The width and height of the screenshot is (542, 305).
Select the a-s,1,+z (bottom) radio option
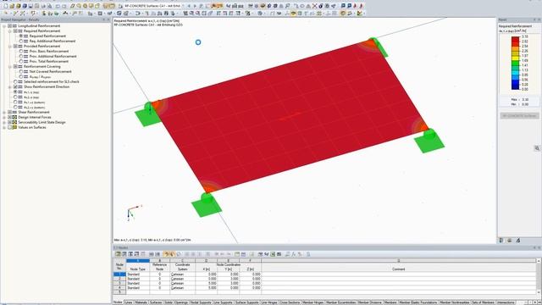coord(15,102)
